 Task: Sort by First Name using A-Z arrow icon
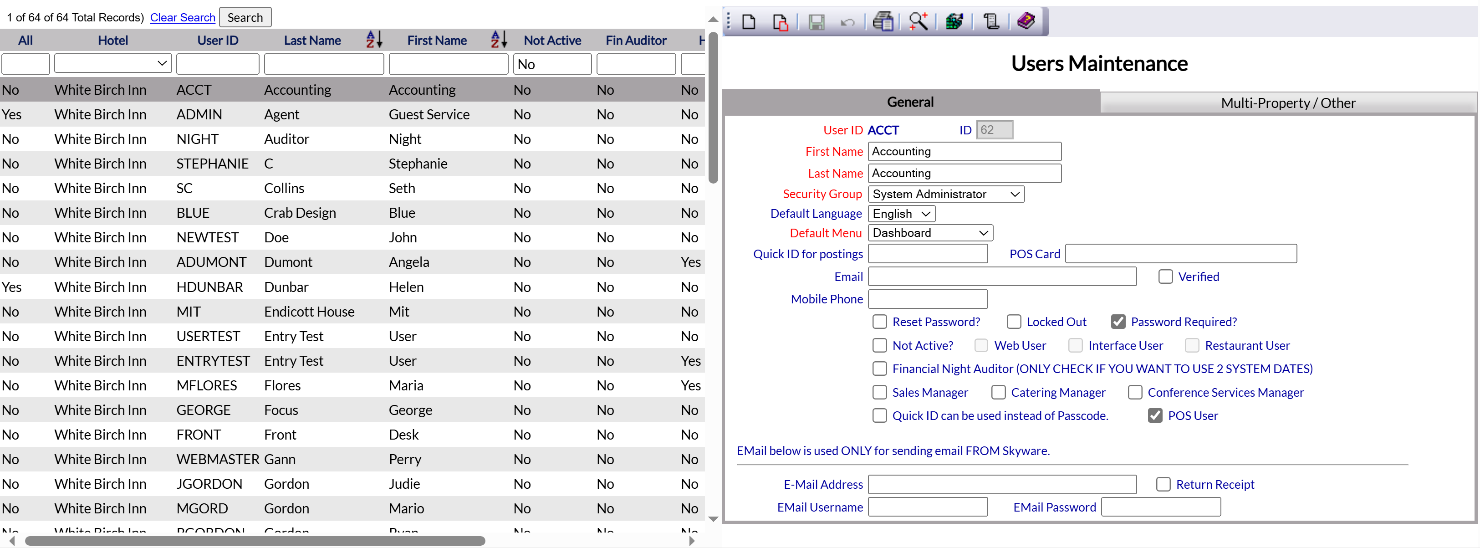499,40
